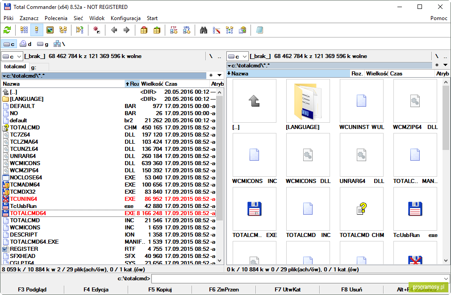
Task: Launch the multi-rename tool icon
Action: pos(217,30)
